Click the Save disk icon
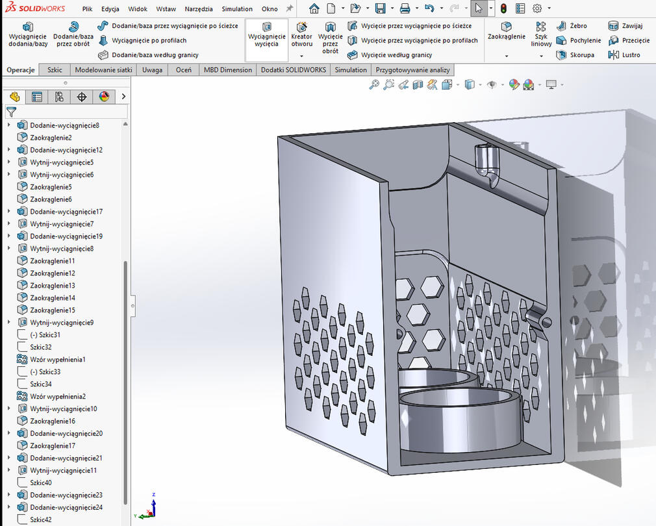Screen dimensions: 656x526 point(380,8)
